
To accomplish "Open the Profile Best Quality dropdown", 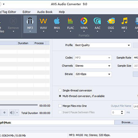I will [x=103, y=45].
